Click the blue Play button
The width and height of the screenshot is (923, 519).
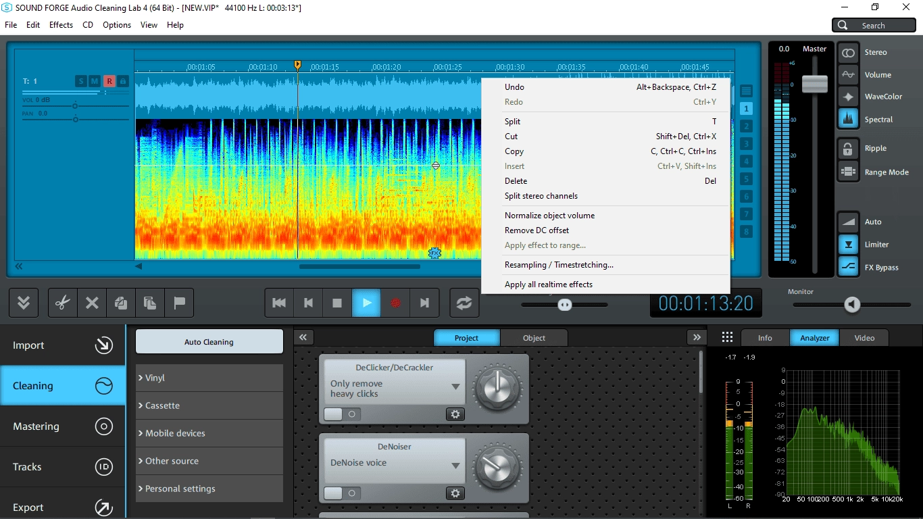point(366,303)
